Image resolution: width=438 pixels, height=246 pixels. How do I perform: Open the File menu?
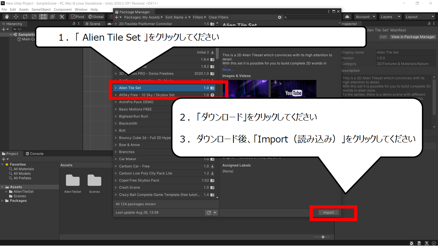pos(4,10)
